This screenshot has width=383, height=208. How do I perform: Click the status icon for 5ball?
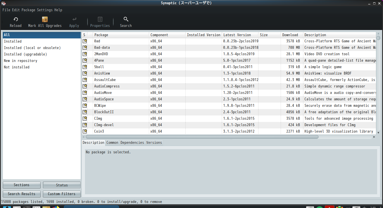pyautogui.click(x=85, y=67)
